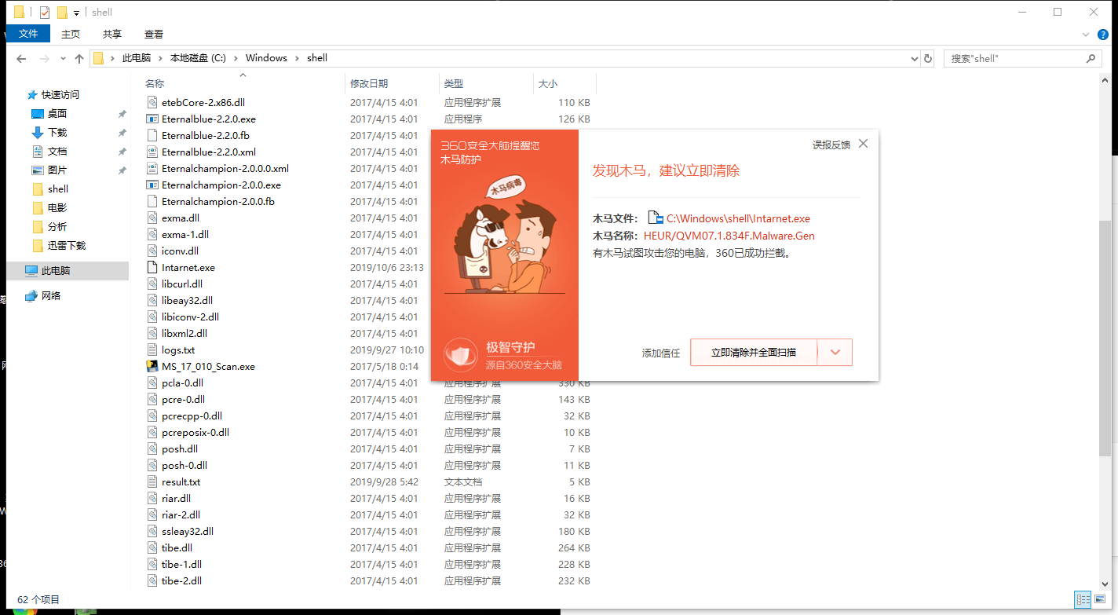The image size is (1118, 615).
Task: Select file name tibe-2.dll
Action: 181,580
